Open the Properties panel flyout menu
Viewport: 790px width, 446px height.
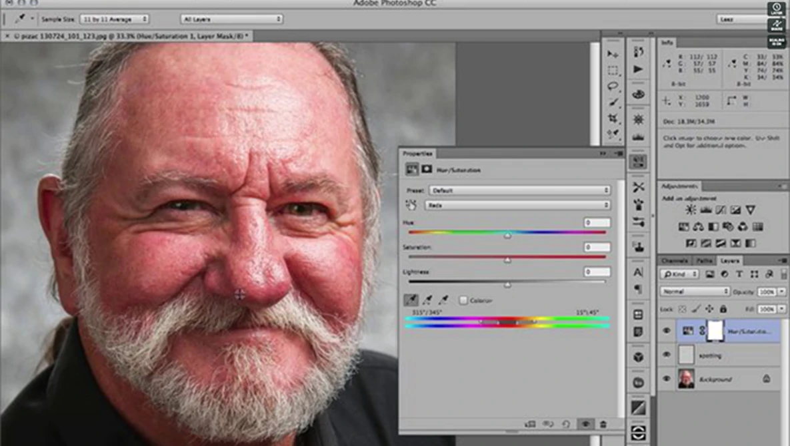[619, 153]
